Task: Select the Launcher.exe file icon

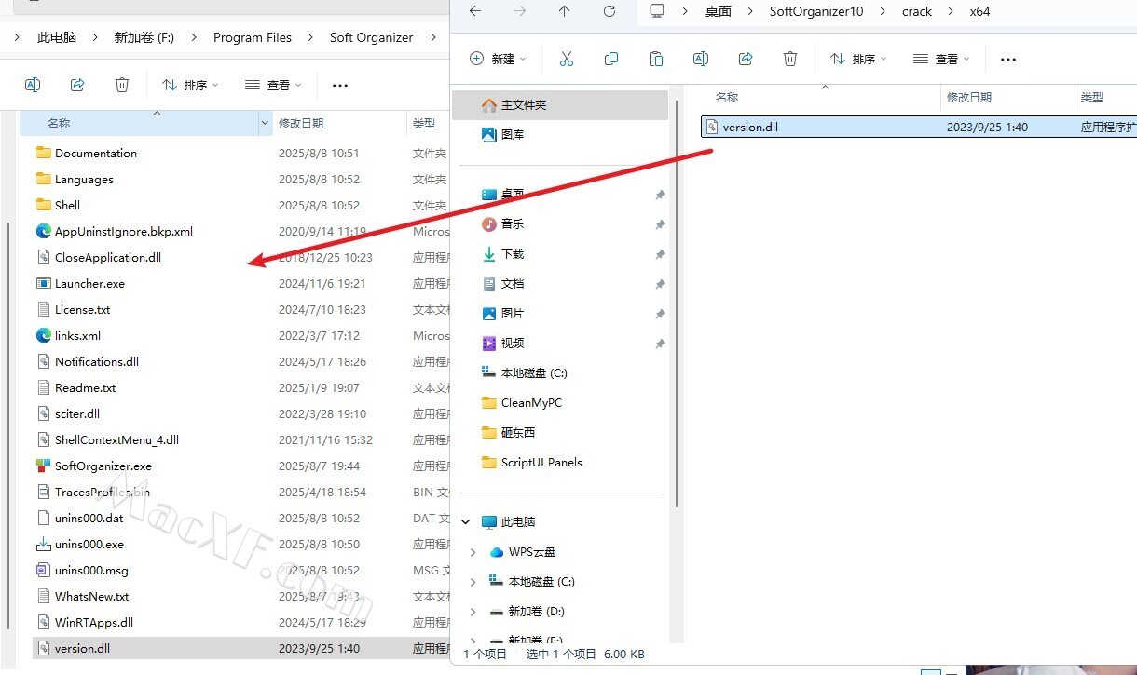Action: click(44, 283)
